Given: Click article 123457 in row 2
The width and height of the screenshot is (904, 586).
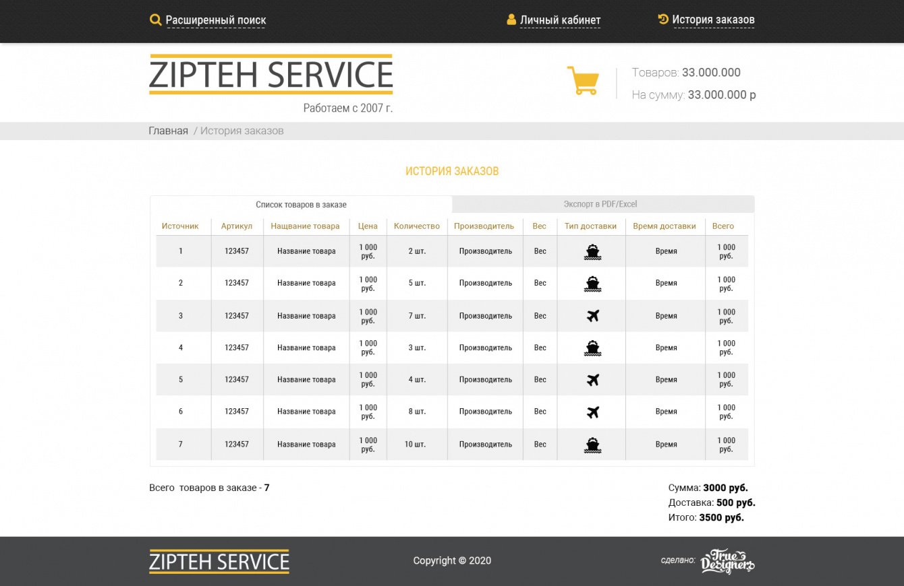Looking at the screenshot, I should (237, 283).
